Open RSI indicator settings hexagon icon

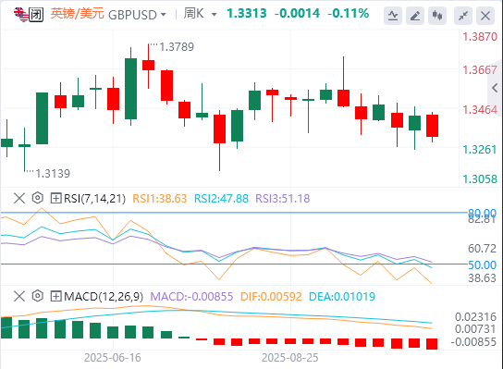click(x=38, y=198)
